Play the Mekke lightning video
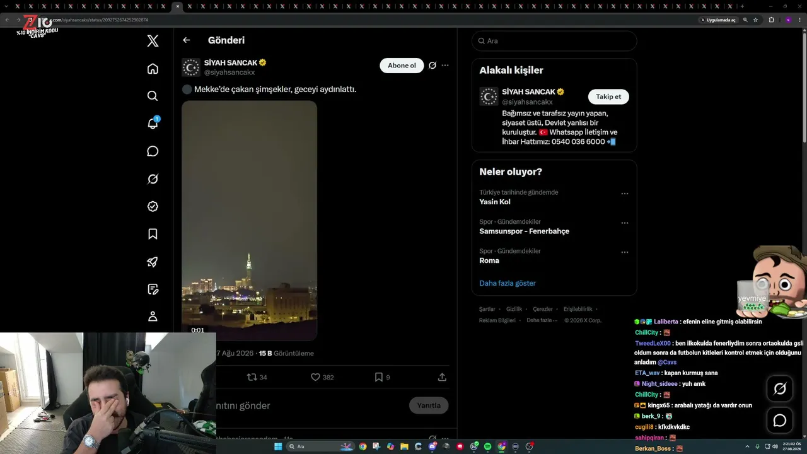 [x=249, y=221]
